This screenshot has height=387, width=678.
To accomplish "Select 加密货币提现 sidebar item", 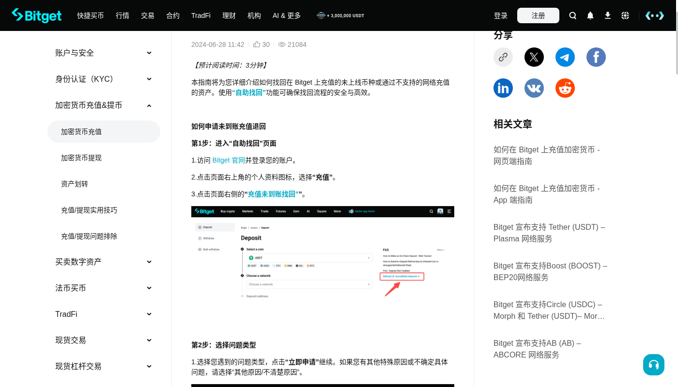I will tap(104, 158).
